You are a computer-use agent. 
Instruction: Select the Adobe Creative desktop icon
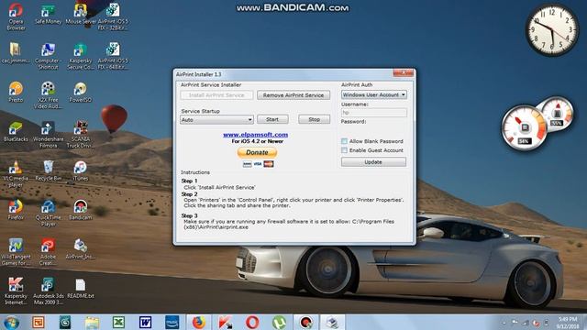click(x=48, y=252)
